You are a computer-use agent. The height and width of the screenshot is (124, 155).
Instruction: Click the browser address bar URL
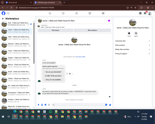pos(36,8)
